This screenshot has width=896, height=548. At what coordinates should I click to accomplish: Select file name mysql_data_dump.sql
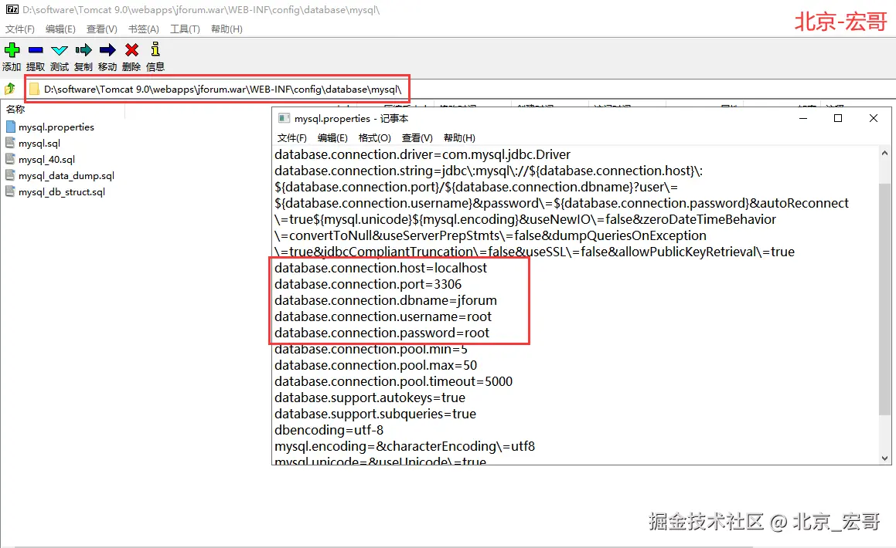point(66,176)
